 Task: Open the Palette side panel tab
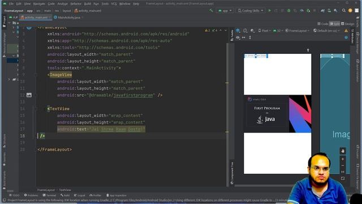click(x=232, y=35)
